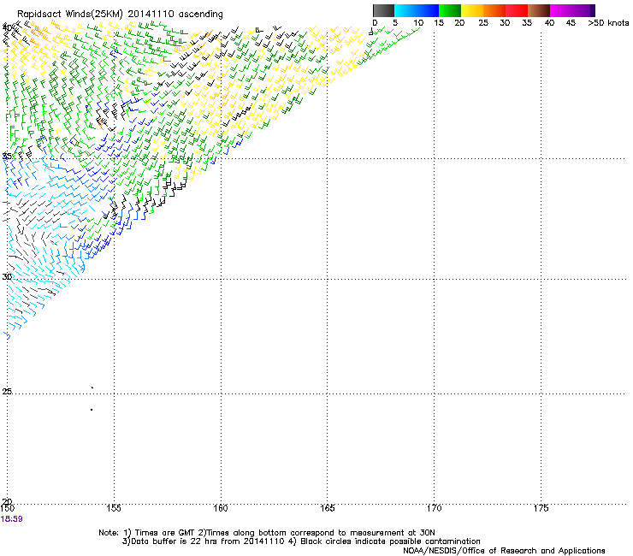Click the '>50 knots' legend label
This screenshot has width=633, height=556.
(x=608, y=23)
